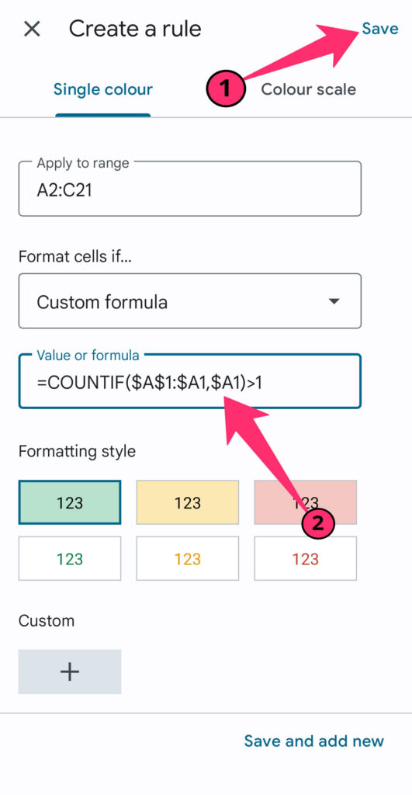Image resolution: width=412 pixels, height=795 pixels.
Task: Pick the green background formatting style
Action: (x=70, y=502)
